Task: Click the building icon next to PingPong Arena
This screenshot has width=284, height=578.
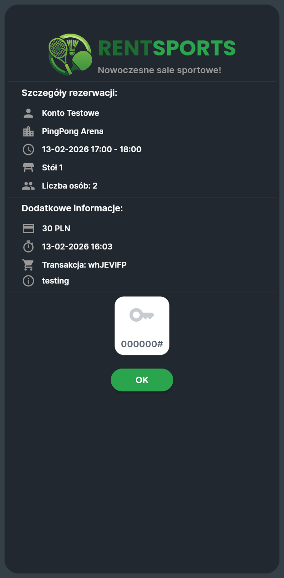Action: 29,131
